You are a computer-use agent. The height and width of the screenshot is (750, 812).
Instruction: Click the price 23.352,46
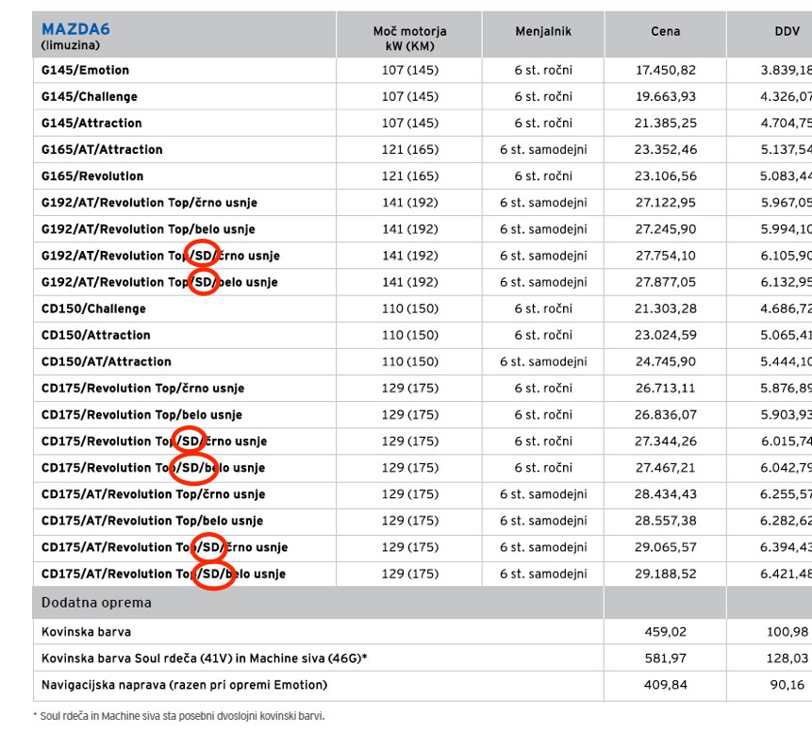666,150
